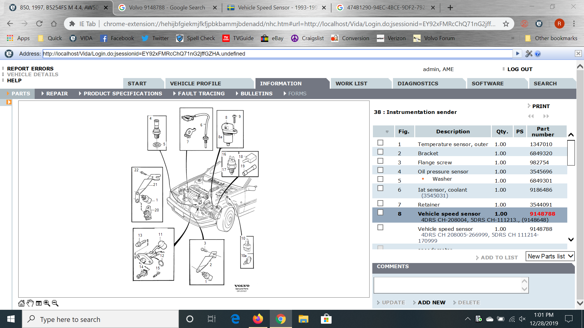Viewport: 584px width, 328px height.
Task: Click the home reset-view icon below diagram
Action: point(21,303)
